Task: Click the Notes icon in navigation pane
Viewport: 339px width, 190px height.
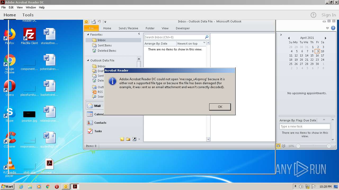Action: tap(122, 139)
